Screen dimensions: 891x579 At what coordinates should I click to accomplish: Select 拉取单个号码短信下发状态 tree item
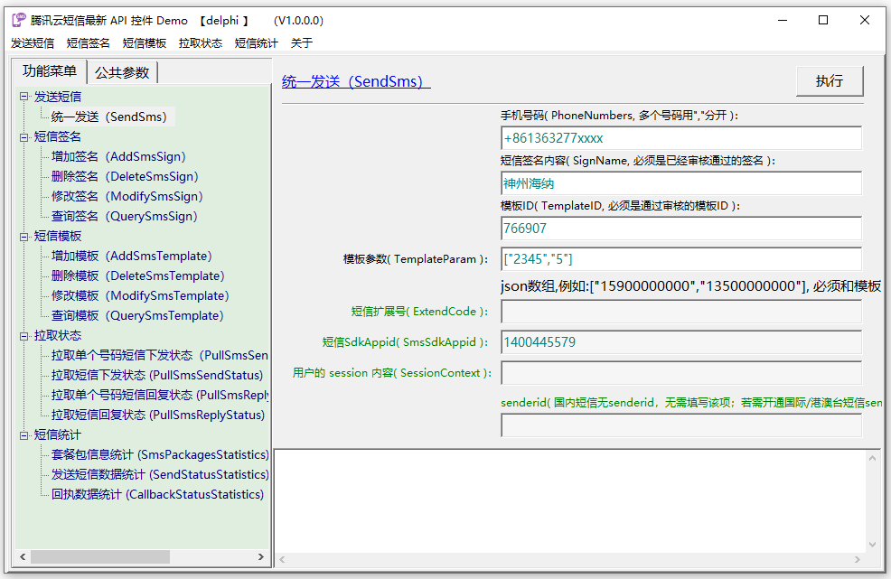click(160, 356)
